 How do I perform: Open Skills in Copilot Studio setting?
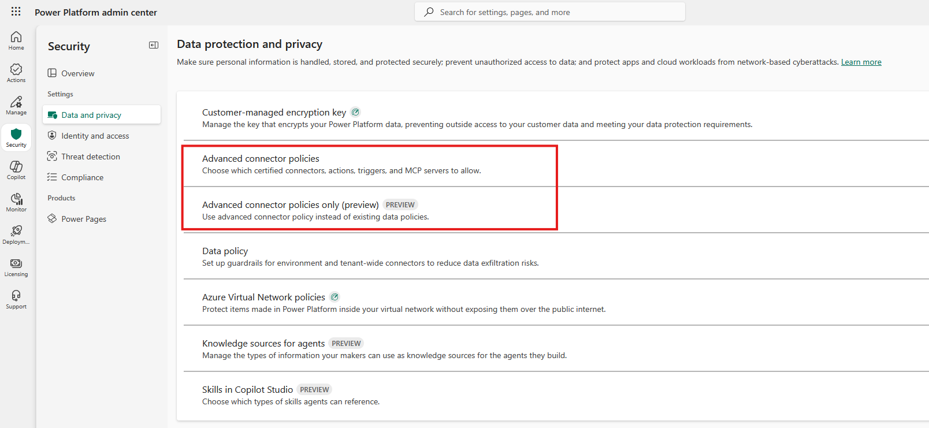point(247,389)
